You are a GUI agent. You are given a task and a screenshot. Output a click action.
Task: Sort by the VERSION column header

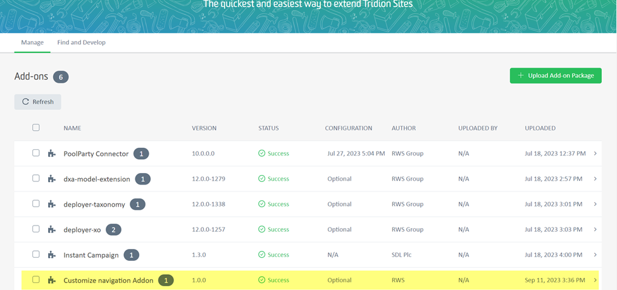click(x=204, y=128)
